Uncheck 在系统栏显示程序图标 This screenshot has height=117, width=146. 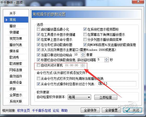pyautogui.click(x=85, y=29)
